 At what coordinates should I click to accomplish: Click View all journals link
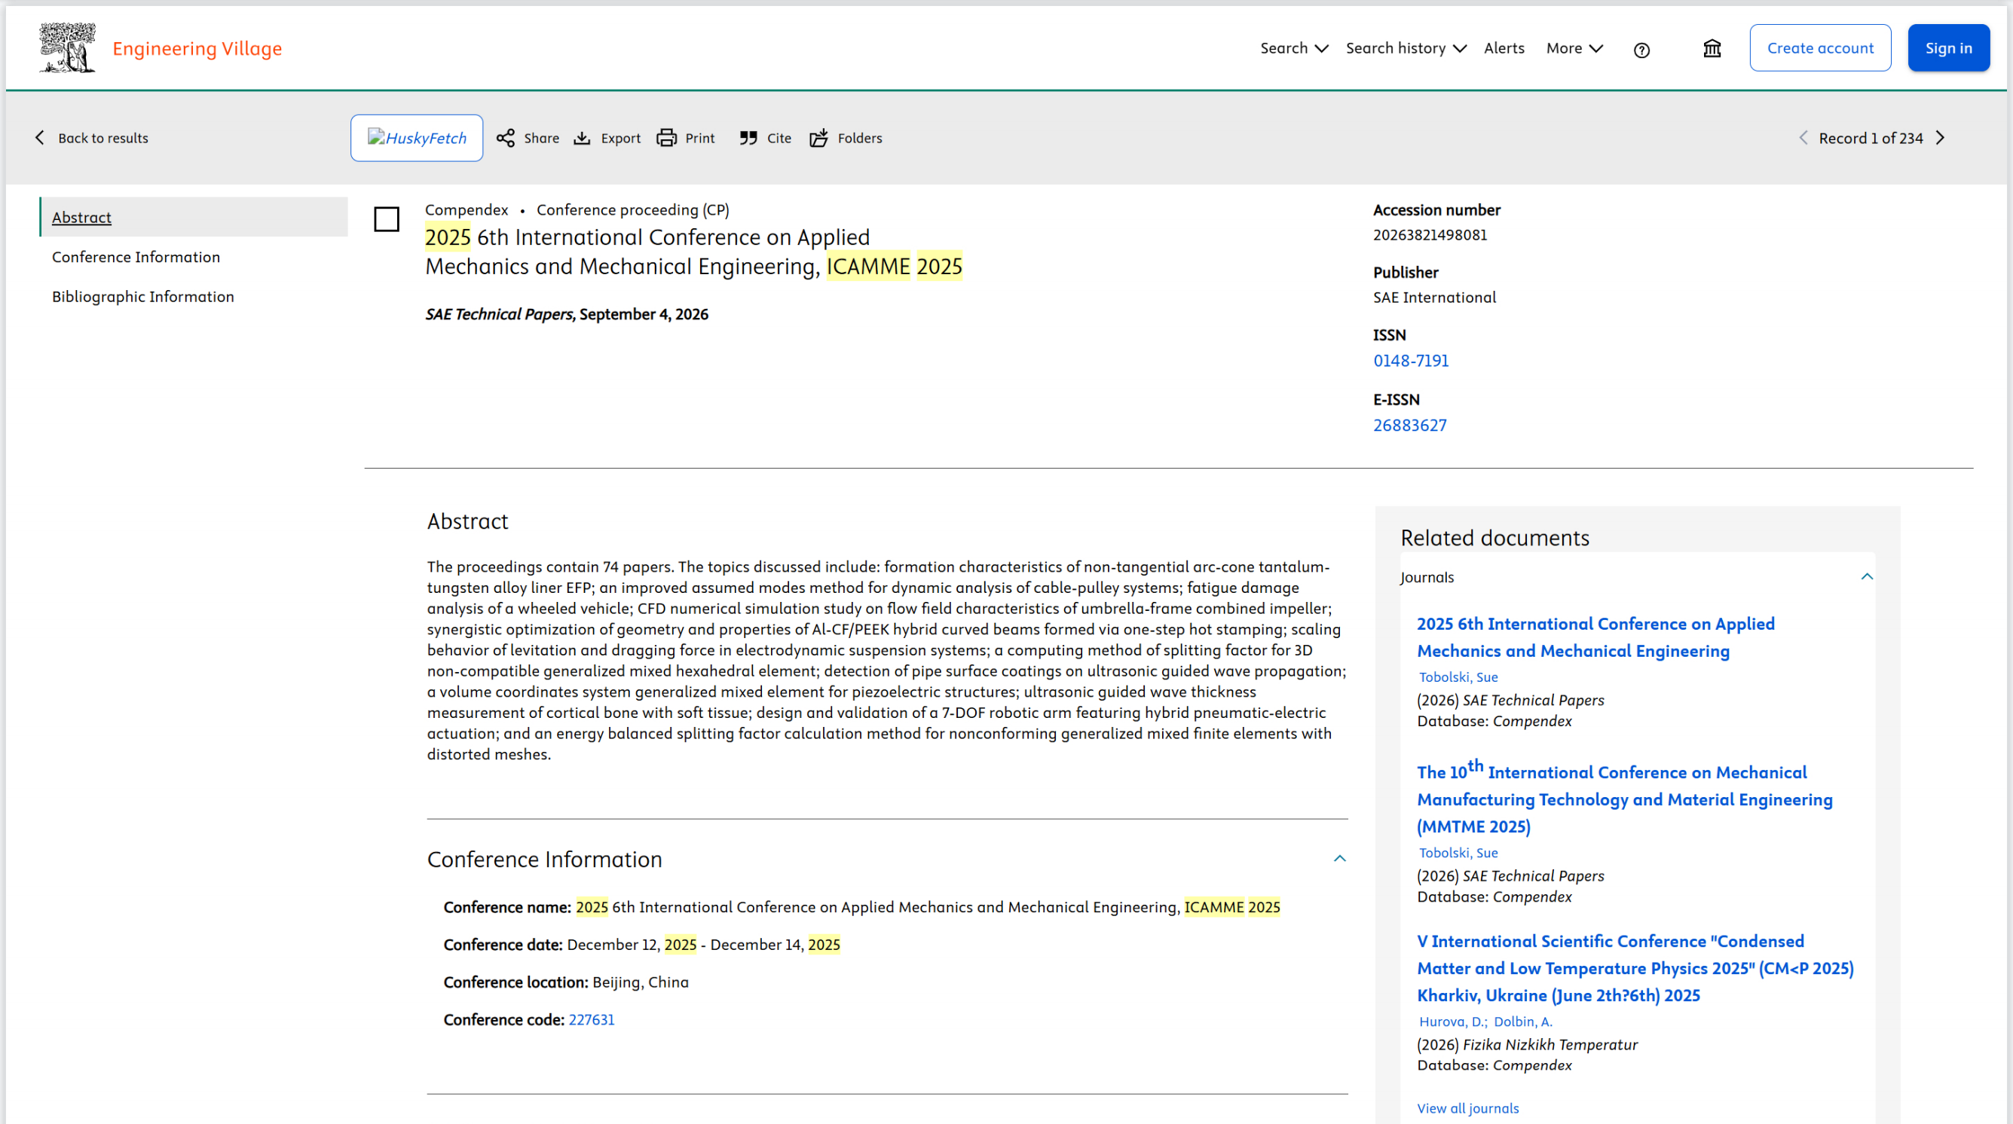(1467, 1108)
